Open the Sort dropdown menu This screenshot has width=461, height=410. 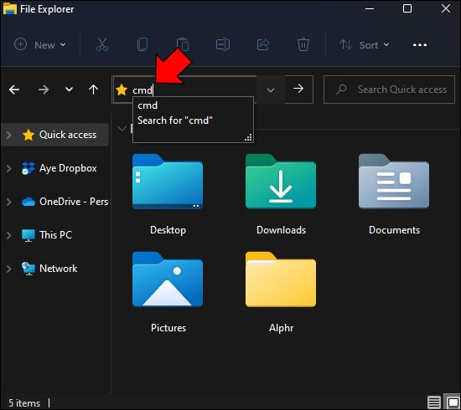[x=364, y=45]
